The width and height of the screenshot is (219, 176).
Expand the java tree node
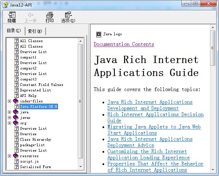9,112
